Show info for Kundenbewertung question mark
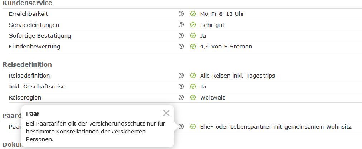Screen dimensions: 362x149 tap(181, 46)
